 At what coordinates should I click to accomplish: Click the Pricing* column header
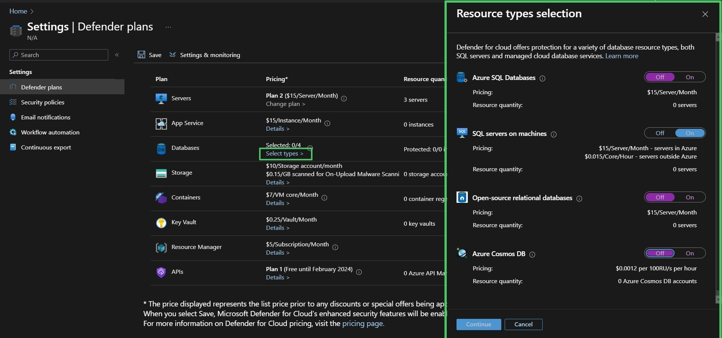click(277, 79)
